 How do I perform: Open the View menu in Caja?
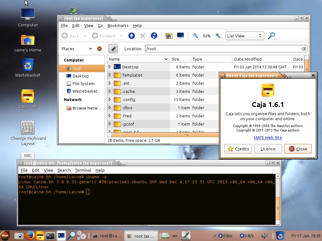click(x=89, y=26)
